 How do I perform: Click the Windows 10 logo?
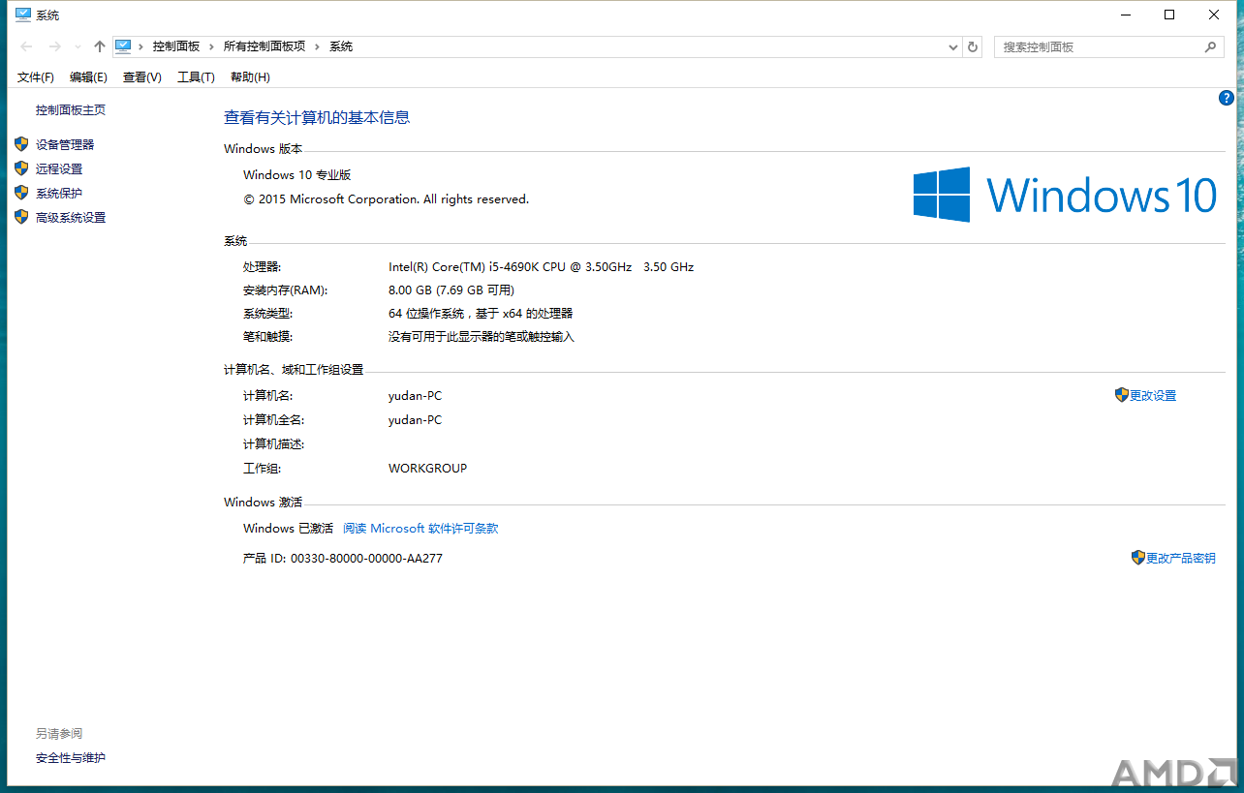[x=1065, y=195]
